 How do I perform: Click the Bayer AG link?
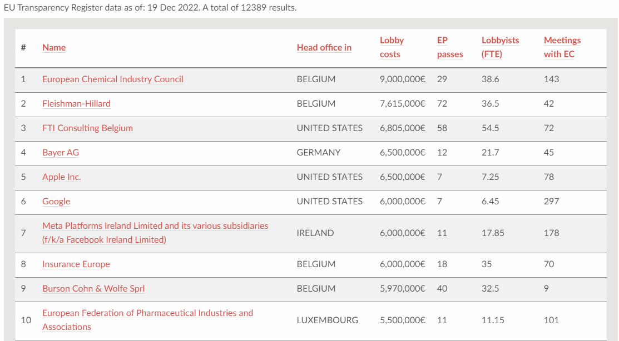(x=61, y=153)
